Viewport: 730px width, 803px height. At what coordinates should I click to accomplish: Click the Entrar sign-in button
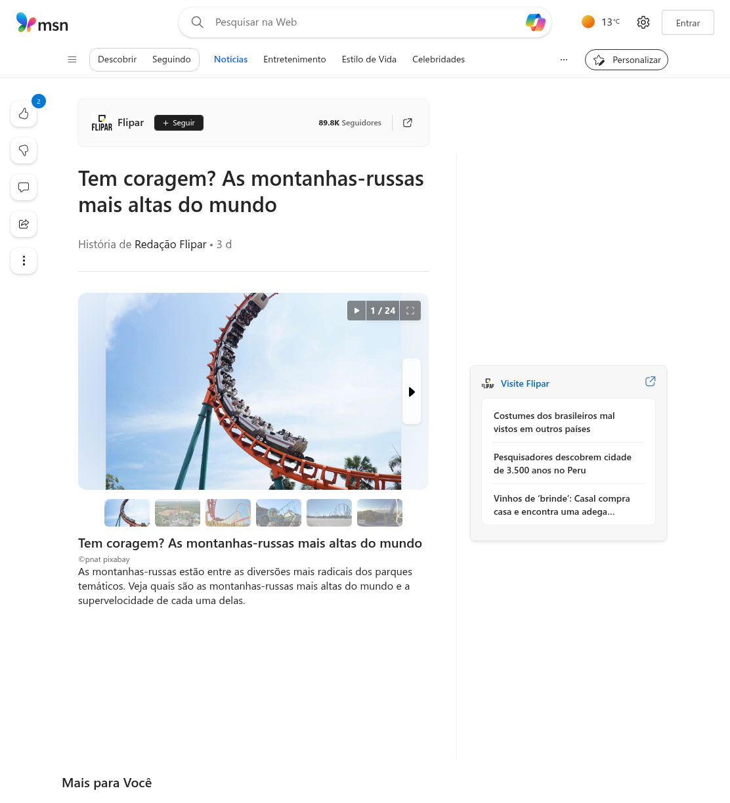point(688,22)
